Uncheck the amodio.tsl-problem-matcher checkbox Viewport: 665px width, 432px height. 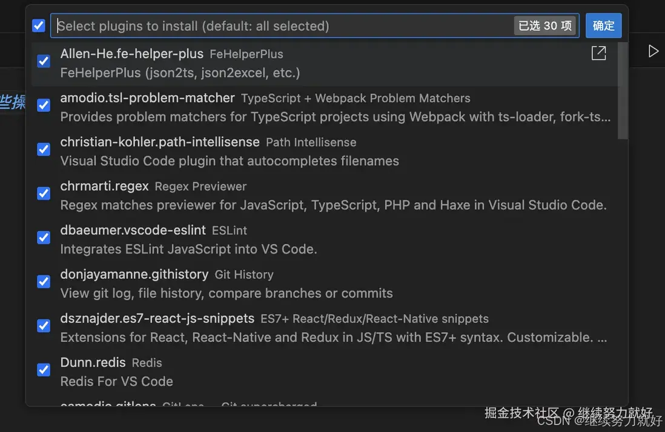click(44, 105)
